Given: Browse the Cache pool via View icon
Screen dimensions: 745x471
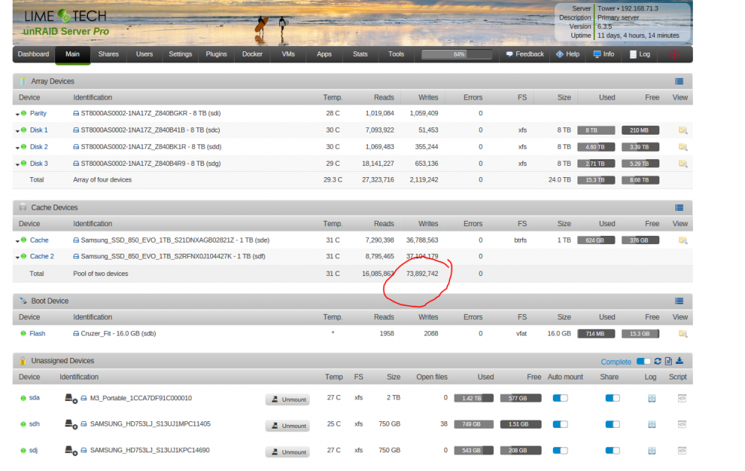Looking at the screenshot, I should [682, 240].
